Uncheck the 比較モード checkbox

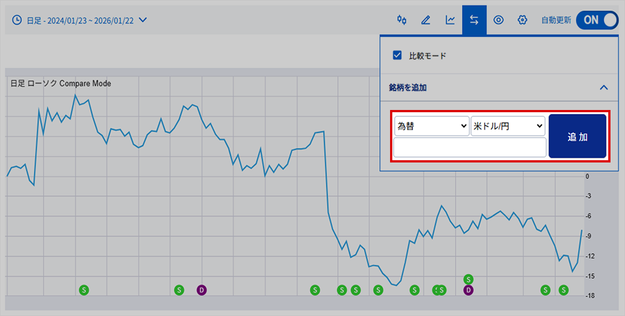[x=397, y=55]
